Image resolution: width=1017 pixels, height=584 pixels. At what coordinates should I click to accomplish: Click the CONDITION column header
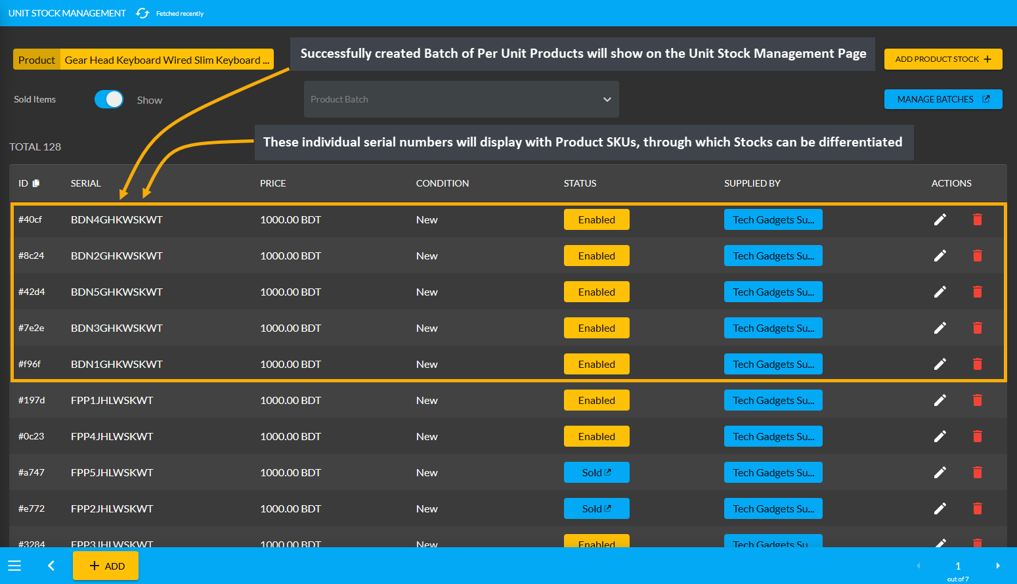443,183
